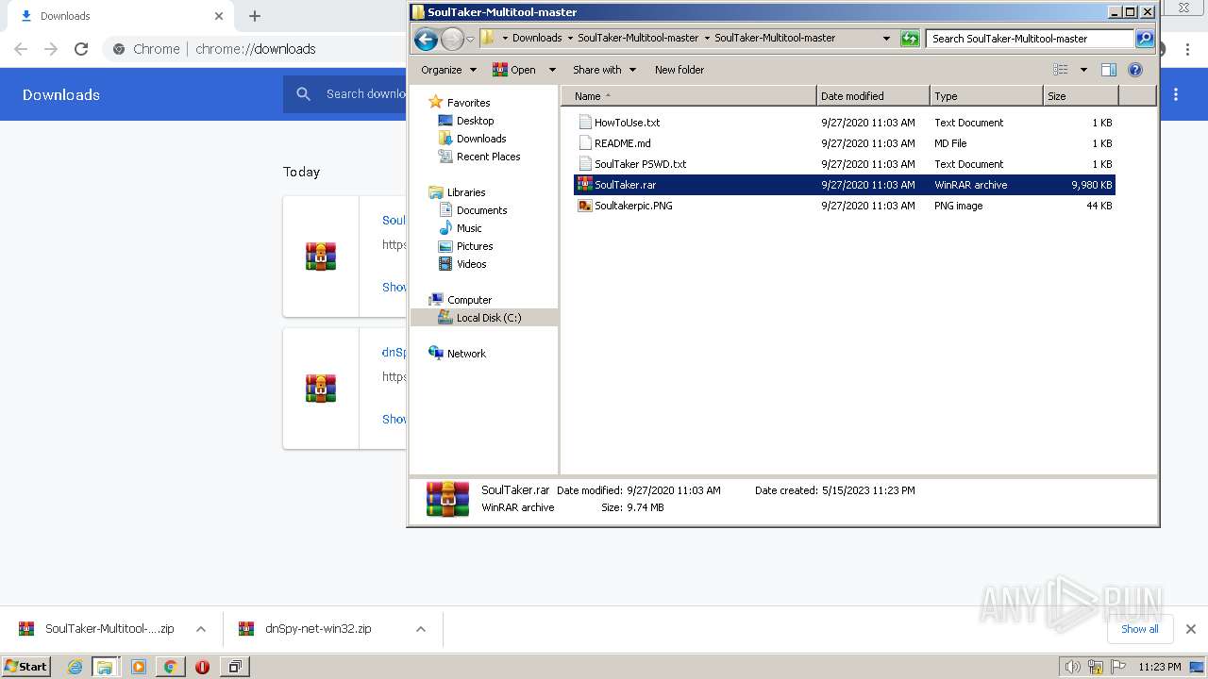This screenshot has width=1208, height=679.
Task: Click the address bar refresh button
Action: [910, 39]
